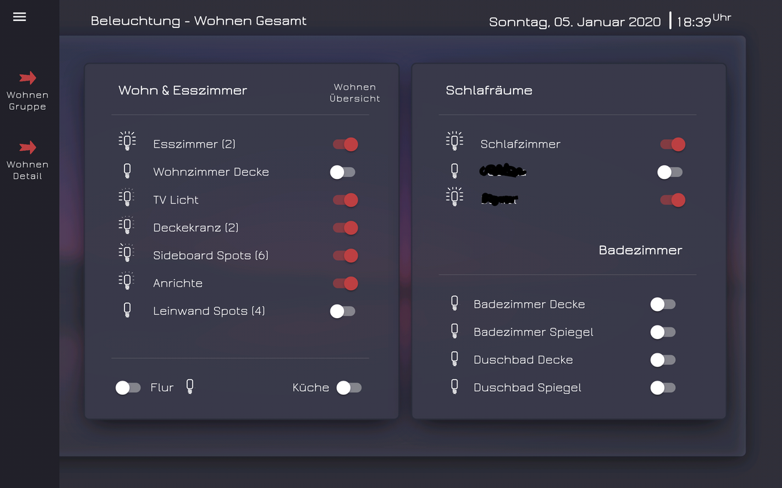
Task: Click the Leinwand Spots (4) label
Action: pyautogui.click(x=209, y=311)
